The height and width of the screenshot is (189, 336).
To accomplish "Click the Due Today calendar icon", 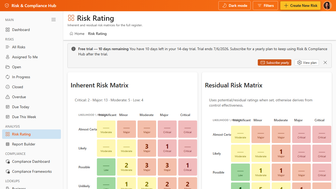I will [x=8, y=107].
